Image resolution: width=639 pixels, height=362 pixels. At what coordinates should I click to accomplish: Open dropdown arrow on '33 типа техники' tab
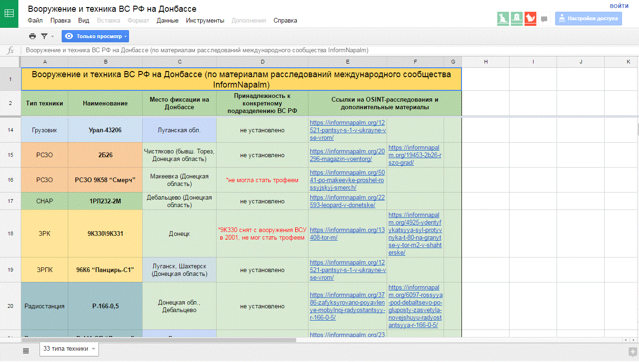(93, 349)
